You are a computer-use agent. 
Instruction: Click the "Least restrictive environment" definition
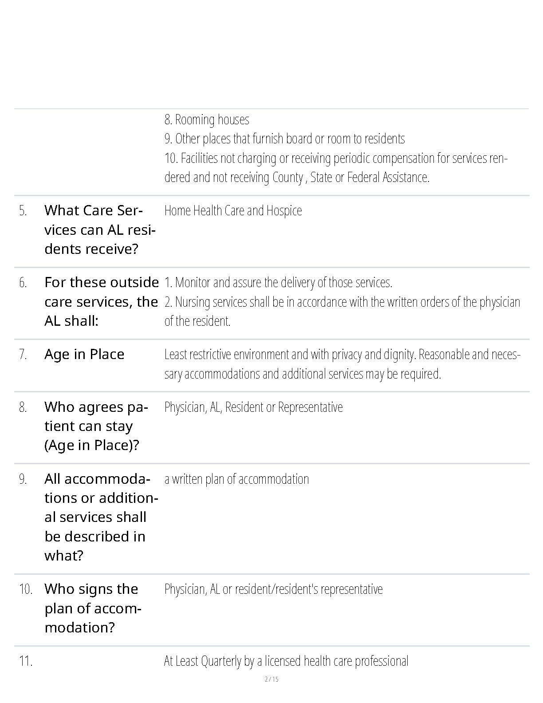[342, 364]
